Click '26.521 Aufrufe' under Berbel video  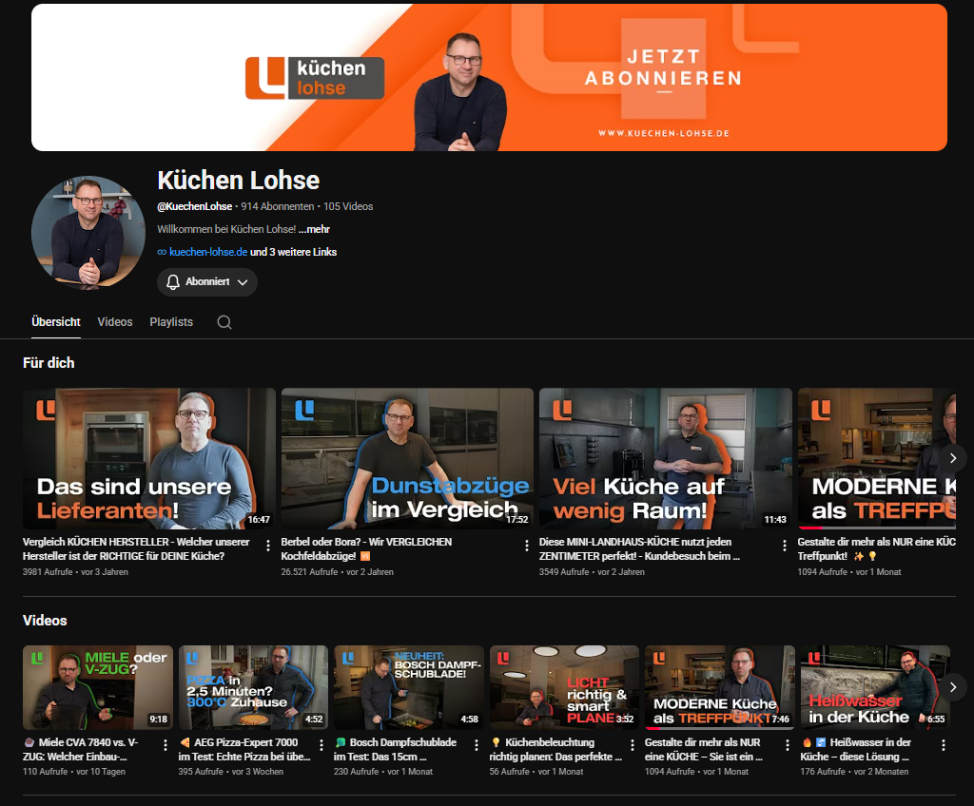click(309, 572)
